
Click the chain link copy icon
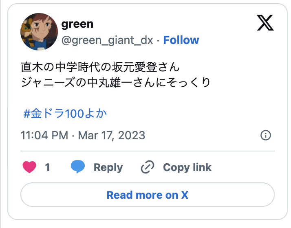[x=148, y=167]
